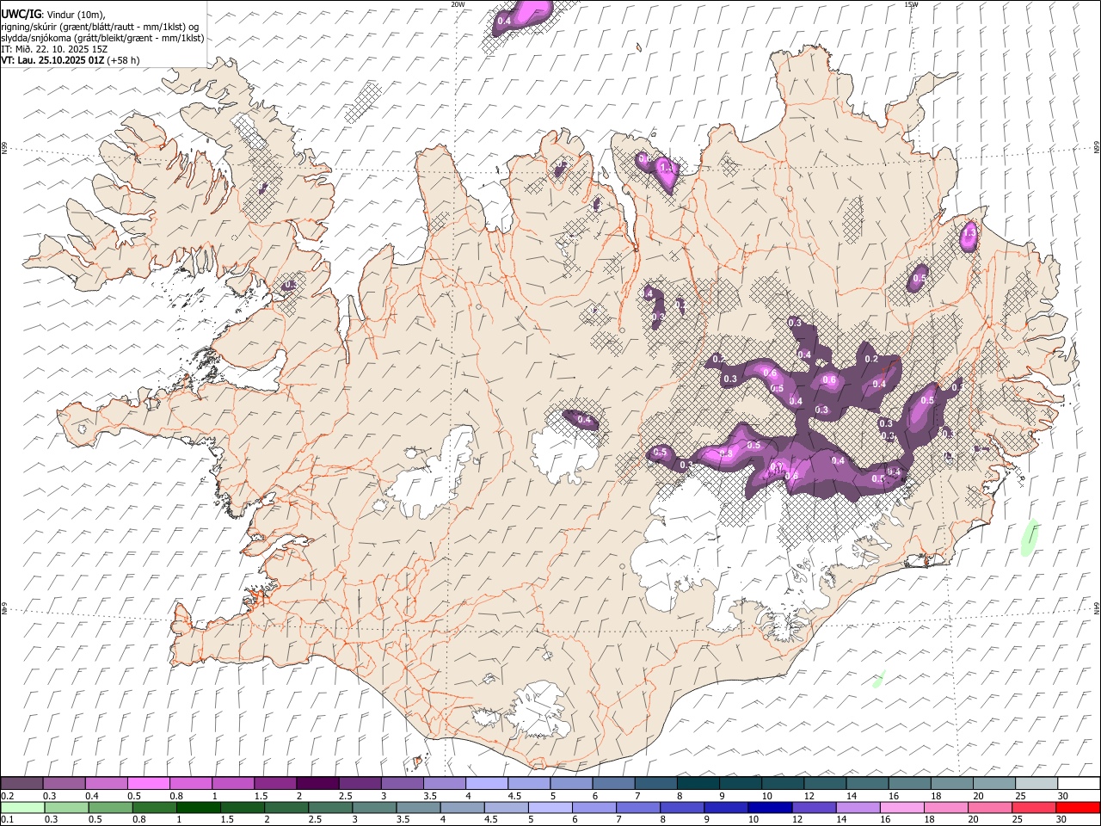Select the upper scale swatch between 3.5 and 4
This screenshot has width=1101, height=826.
[445, 783]
